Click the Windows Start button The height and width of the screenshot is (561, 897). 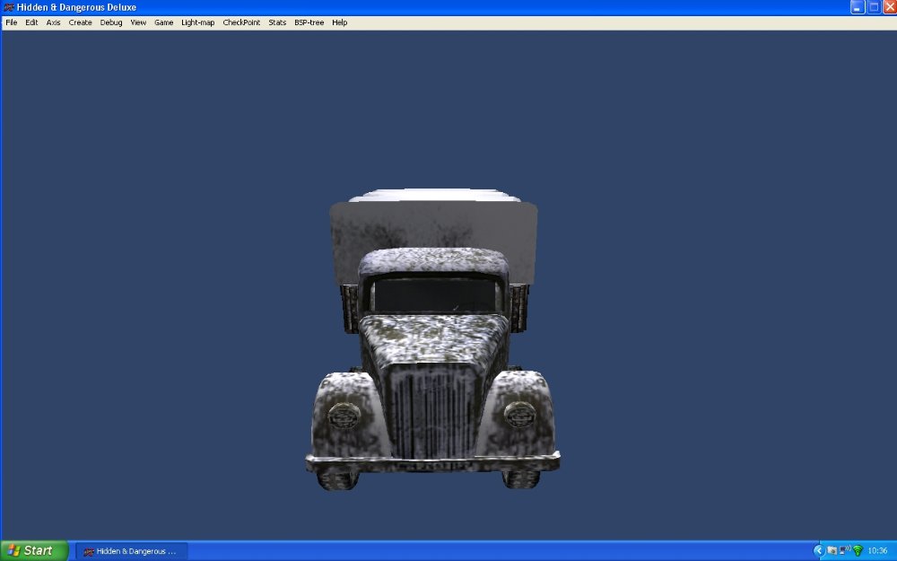[x=34, y=551]
